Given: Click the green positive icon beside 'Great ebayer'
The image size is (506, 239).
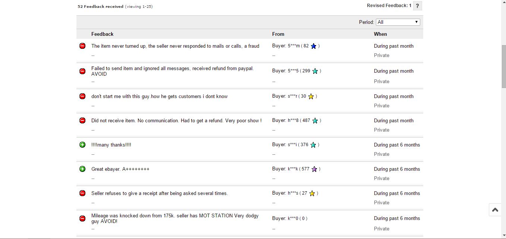Looking at the screenshot, I should point(82,169).
